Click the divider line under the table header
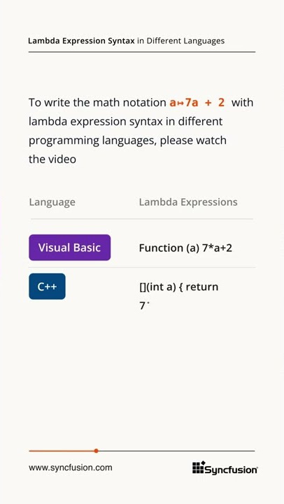 (x=142, y=219)
